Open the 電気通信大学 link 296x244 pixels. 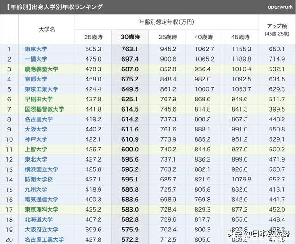point(42,200)
